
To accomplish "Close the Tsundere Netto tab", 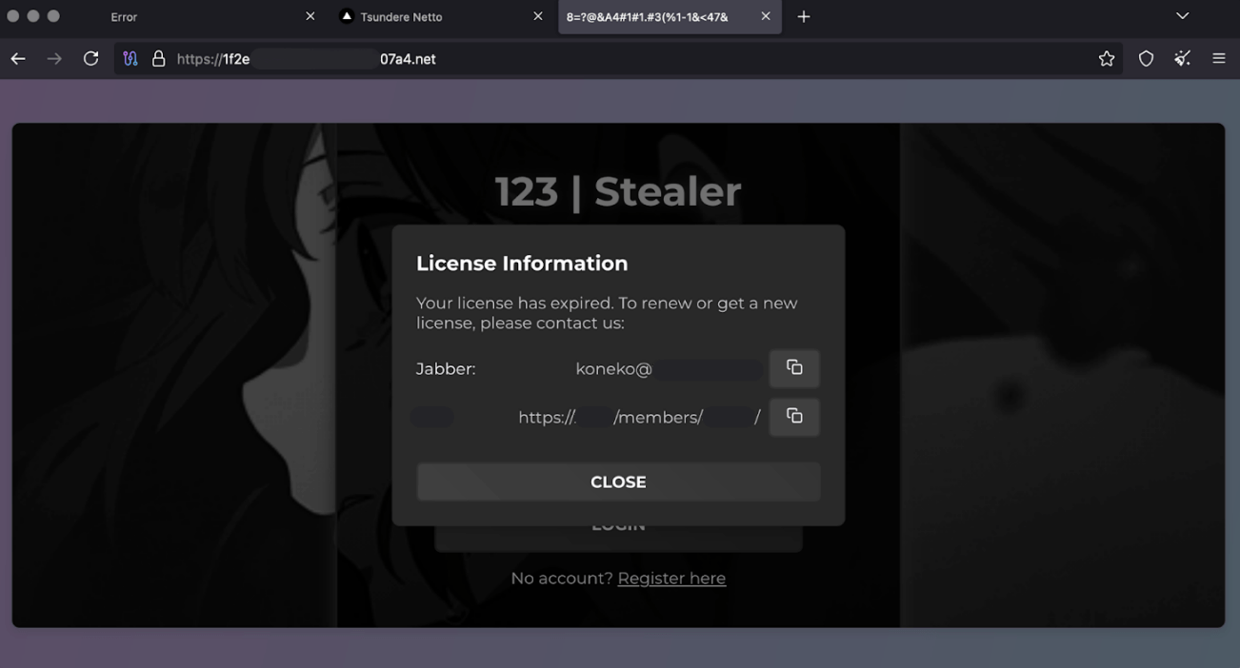I will pyautogui.click(x=538, y=17).
